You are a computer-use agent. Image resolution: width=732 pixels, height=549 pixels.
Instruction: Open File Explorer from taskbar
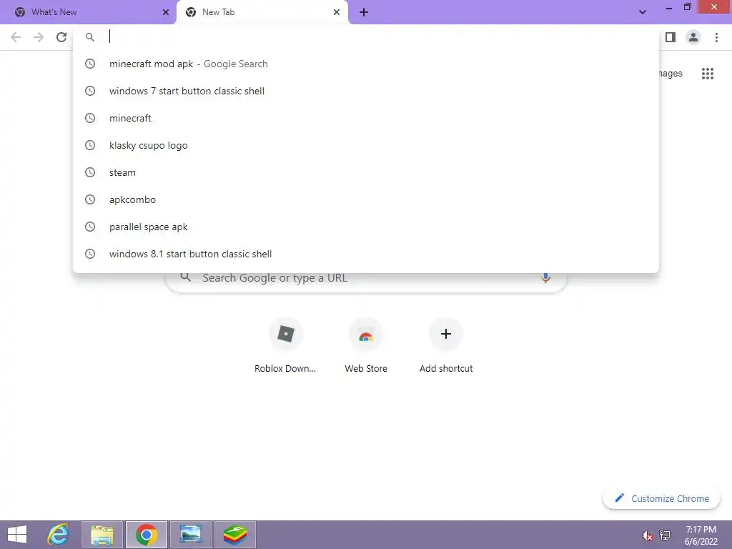click(102, 535)
